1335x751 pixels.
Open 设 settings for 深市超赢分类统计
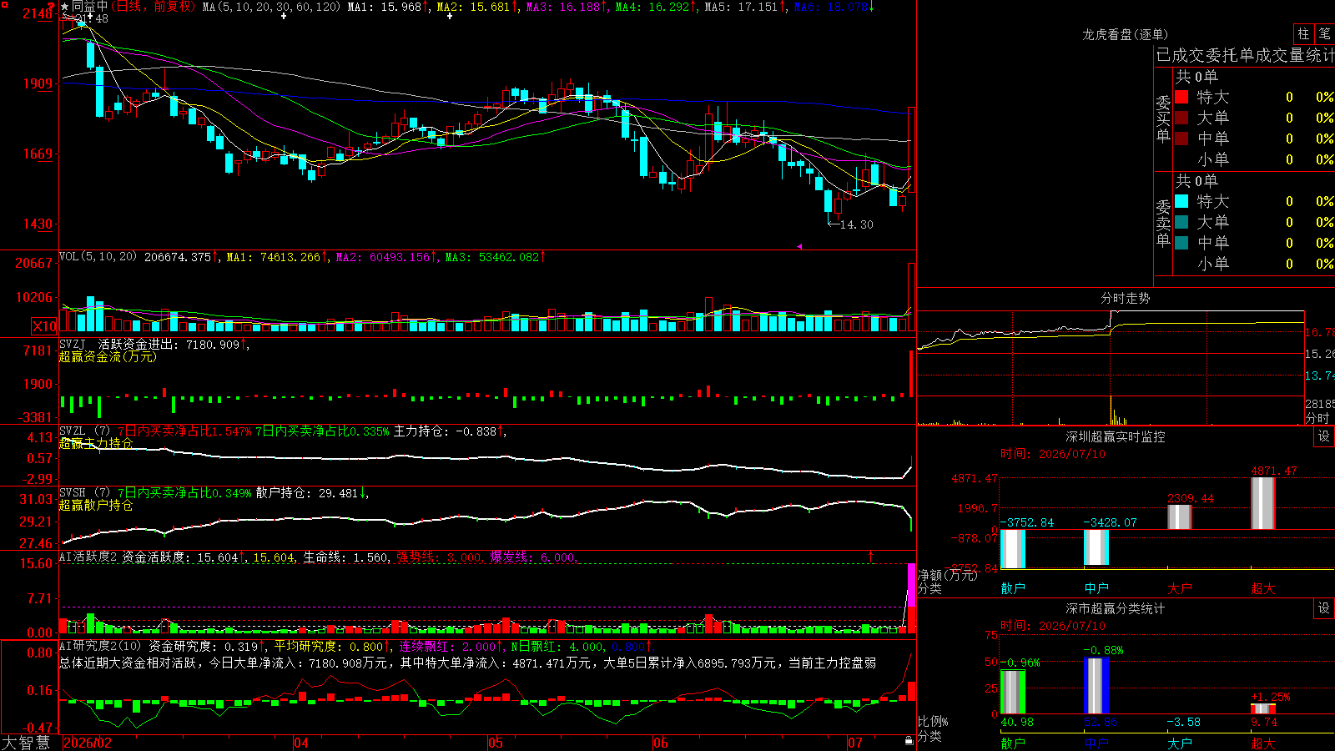pyautogui.click(x=1324, y=608)
